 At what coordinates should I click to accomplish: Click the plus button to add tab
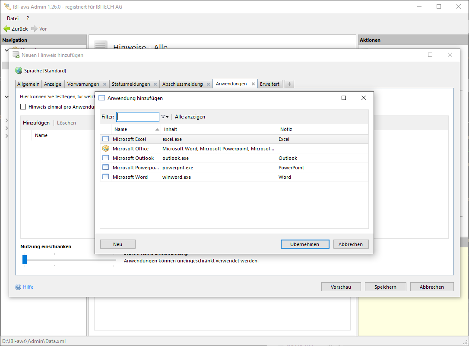pos(289,84)
